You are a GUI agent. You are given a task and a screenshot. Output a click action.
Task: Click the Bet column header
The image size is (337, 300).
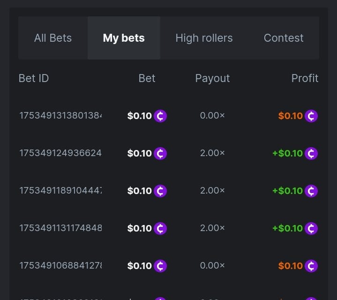pyautogui.click(x=147, y=78)
